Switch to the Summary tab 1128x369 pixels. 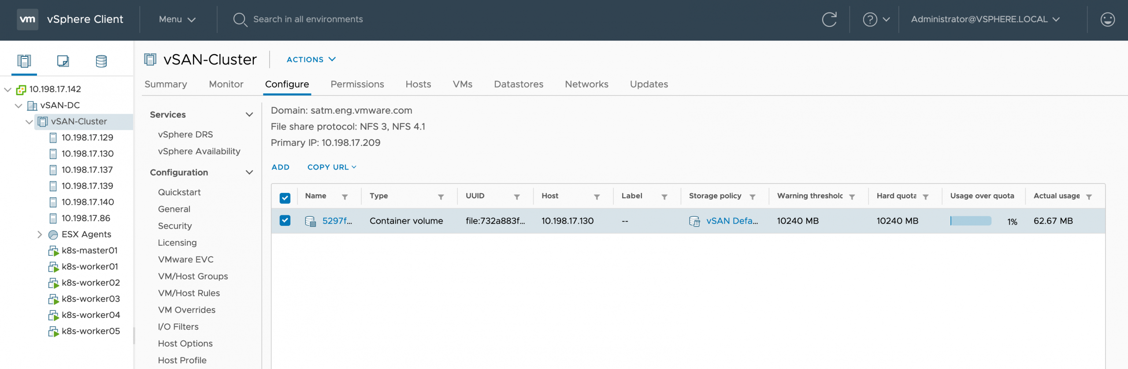coord(166,84)
